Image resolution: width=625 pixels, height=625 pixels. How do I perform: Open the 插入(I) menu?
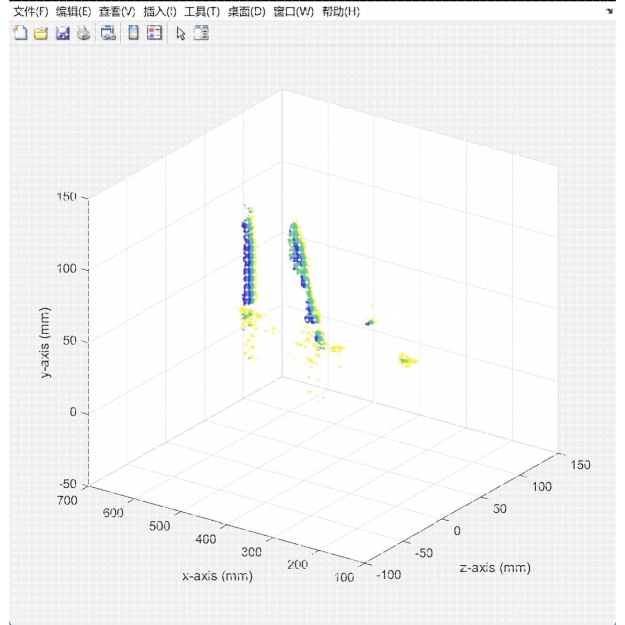coord(160,11)
